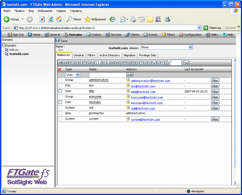The height and width of the screenshot is (195, 242).
Task: Switch to the Privilege Sets tab
Action: pos(148,55)
